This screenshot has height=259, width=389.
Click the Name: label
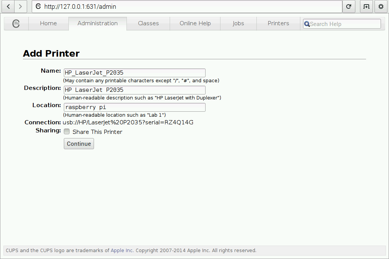51,71
